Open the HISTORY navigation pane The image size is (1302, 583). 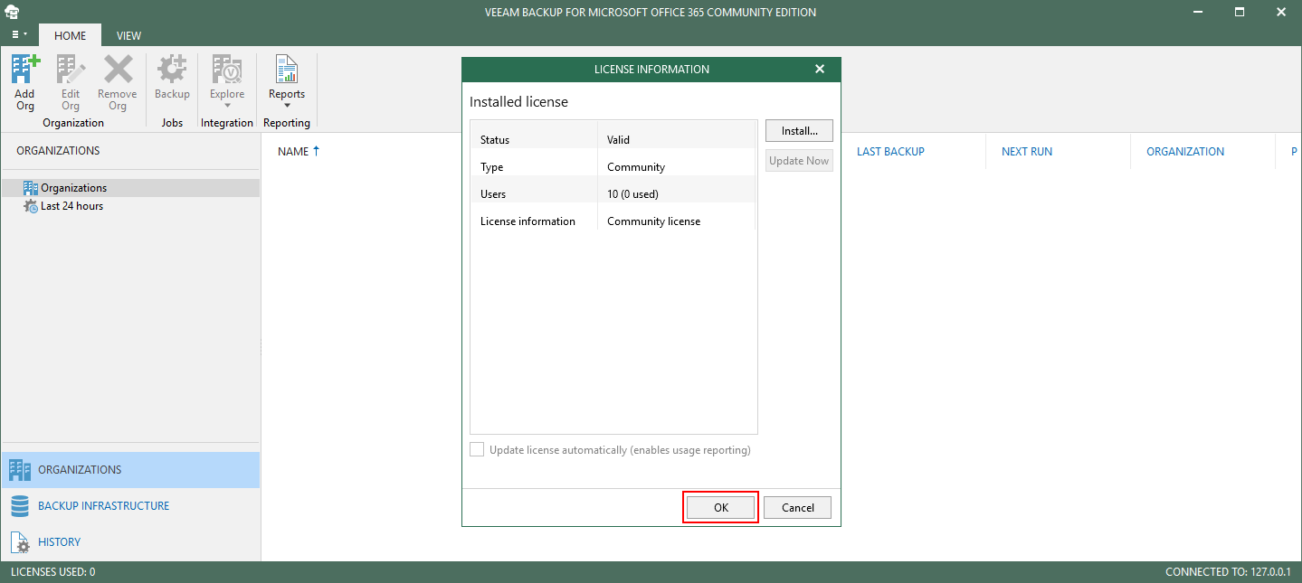130,542
